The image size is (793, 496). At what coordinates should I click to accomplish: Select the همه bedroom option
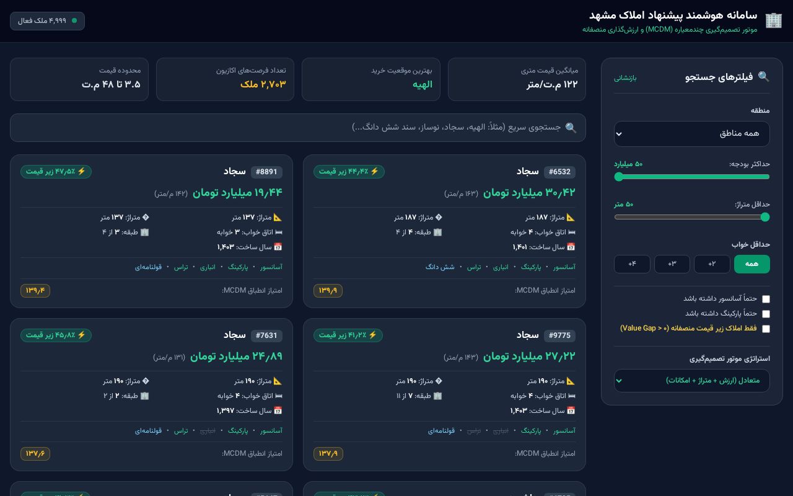tap(752, 264)
